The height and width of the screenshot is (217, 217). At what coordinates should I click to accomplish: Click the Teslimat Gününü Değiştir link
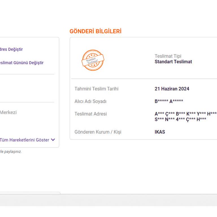[22, 63]
